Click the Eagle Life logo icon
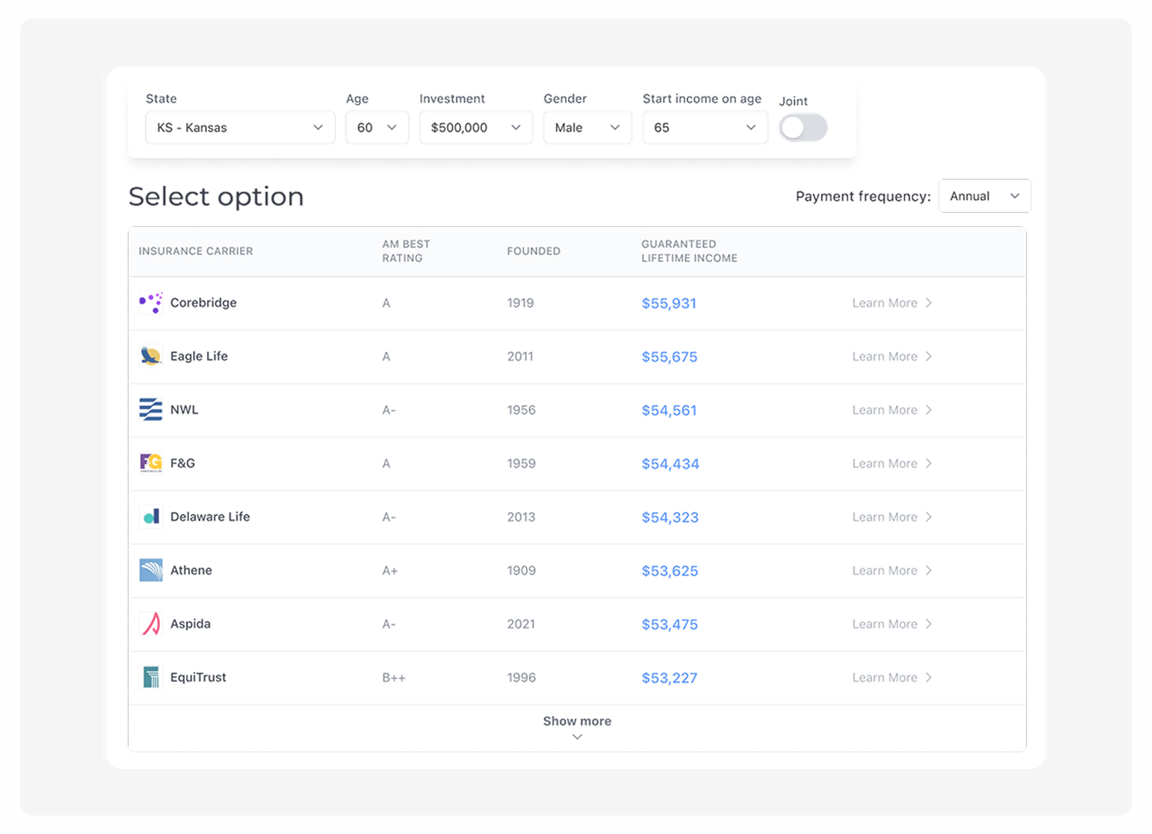Image resolution: width=1152 pixels, height=834 pixels. pos(151,356)
